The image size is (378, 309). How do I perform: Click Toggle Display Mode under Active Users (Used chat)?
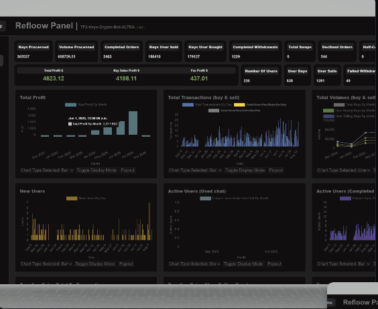[243, 264]
